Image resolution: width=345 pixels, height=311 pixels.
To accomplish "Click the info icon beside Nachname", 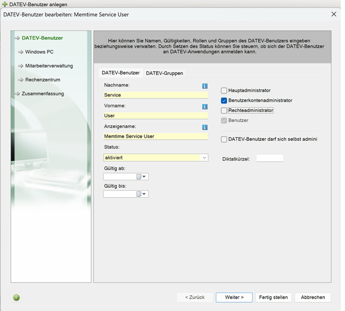I will point(204,86).
